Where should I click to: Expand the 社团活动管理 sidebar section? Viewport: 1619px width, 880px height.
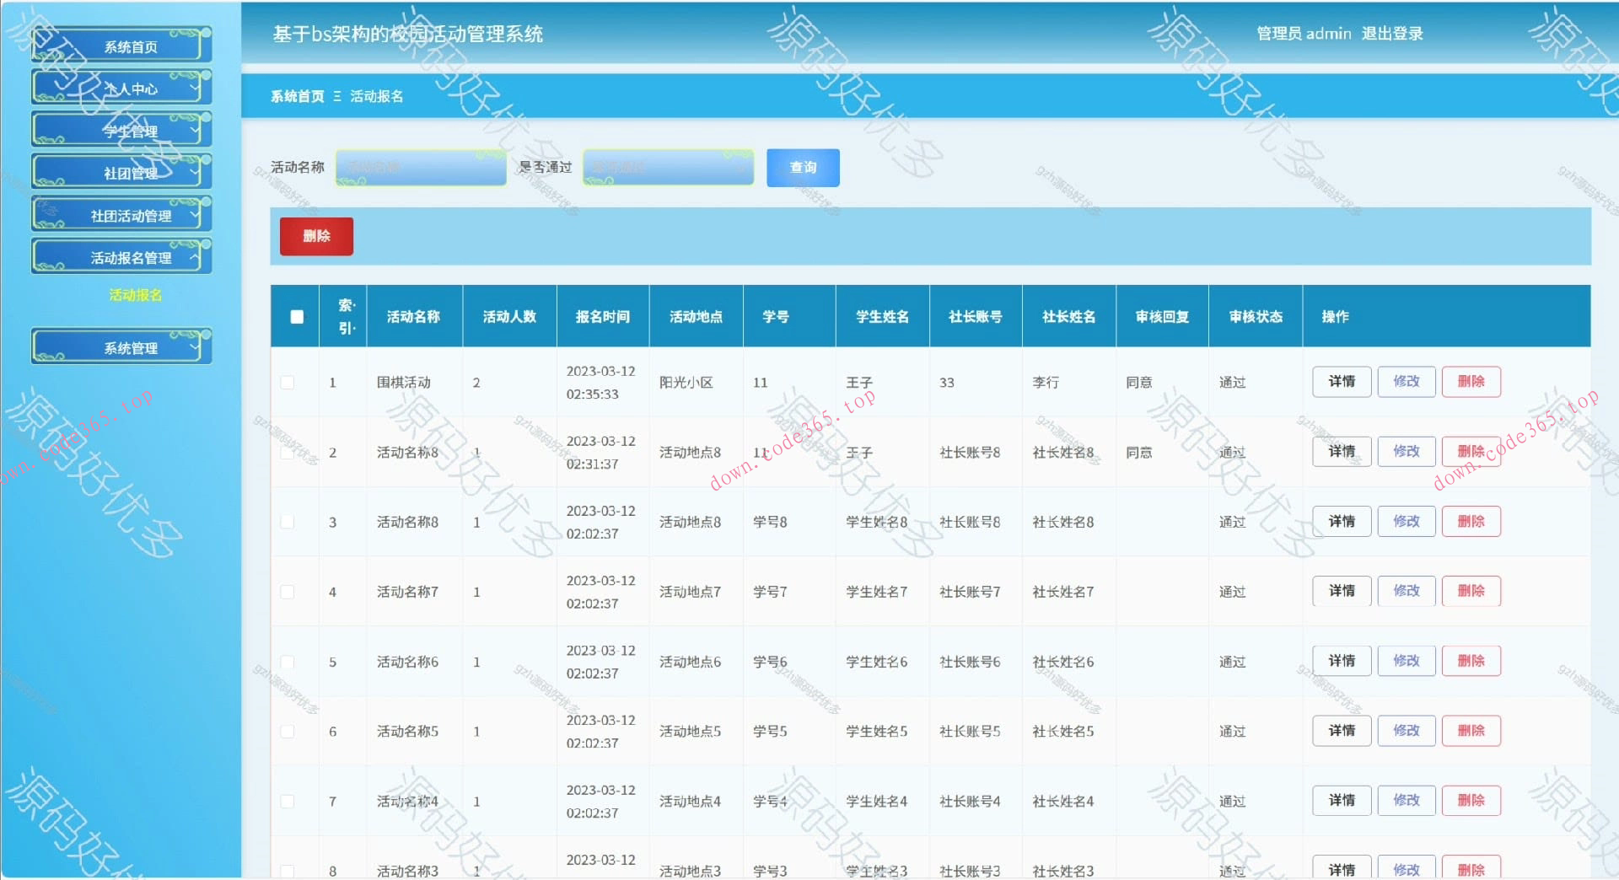tap(121, 214)
